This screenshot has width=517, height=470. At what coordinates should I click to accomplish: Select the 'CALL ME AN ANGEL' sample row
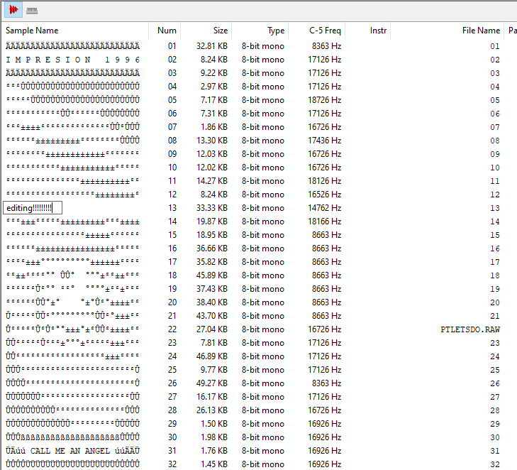coord(72,451)
